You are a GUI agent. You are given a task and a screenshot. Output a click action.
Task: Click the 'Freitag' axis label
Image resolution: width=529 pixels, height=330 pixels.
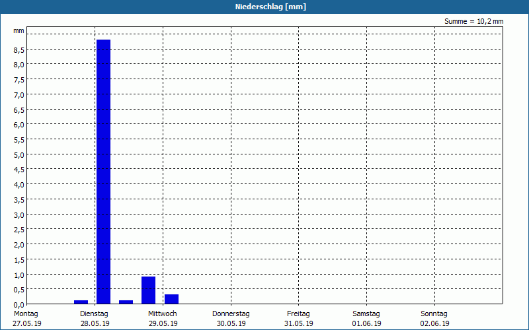[298, 314]
